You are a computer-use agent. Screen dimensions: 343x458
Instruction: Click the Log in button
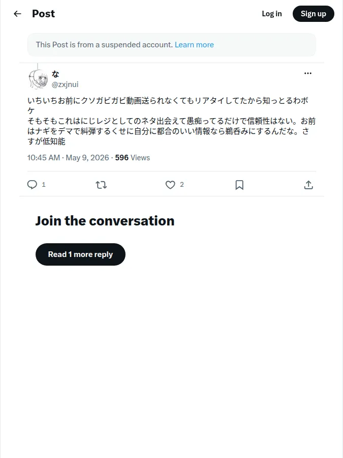click(x=271, y=14)
